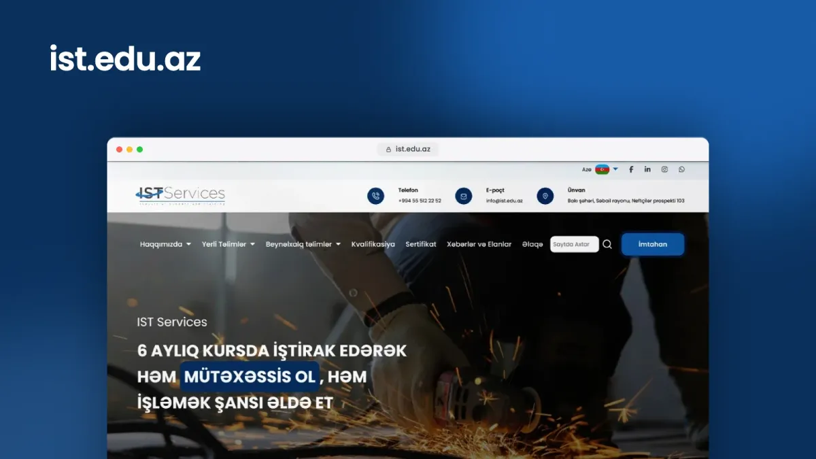Focus the Saytda Axtar search field
816x459 pixels.
click(x=575, y=244)
